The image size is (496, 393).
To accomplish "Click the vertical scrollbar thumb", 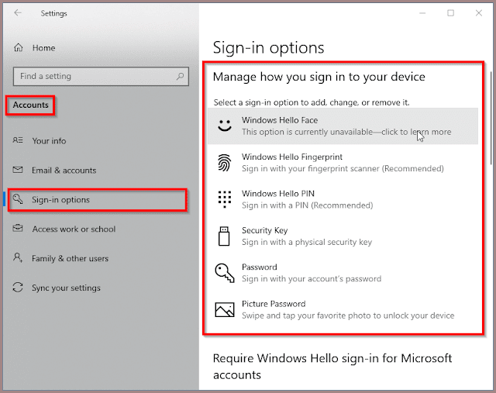I will (x=491, y=118).
